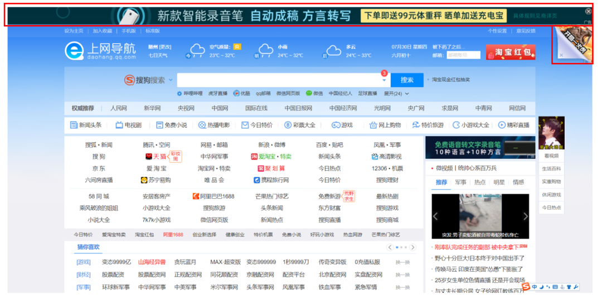Click the Sogou IME S logo icon
Screen dimensions: 602x299
(526, 287)
